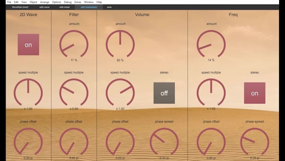Click the Freq amount value 14 %

coord(211,60)
